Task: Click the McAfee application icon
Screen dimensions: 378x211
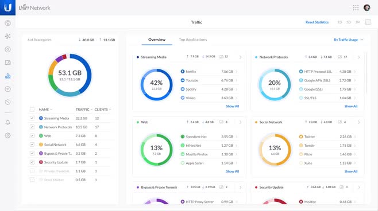Action: (x=301, y=202)
